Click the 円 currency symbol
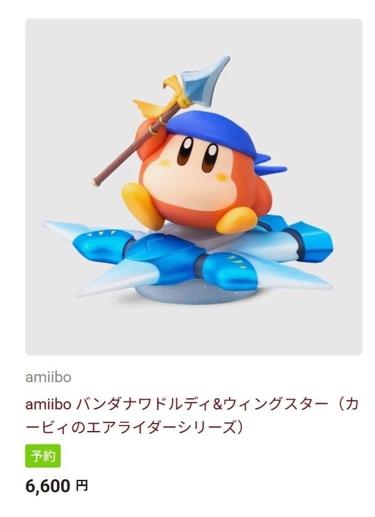Screen dimensions: 375x517 (82, 486)
